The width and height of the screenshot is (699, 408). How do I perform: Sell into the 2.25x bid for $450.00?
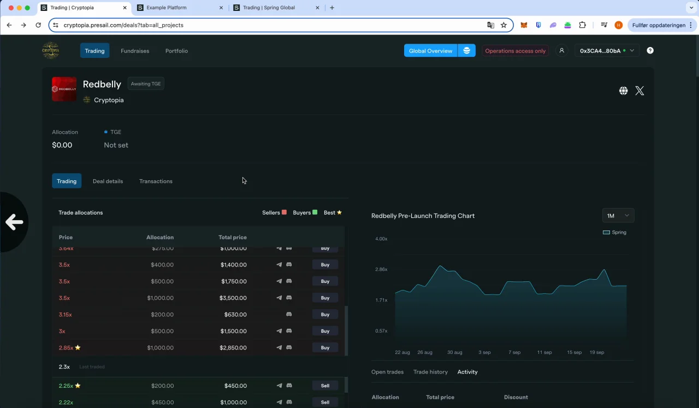pos(325,386)
